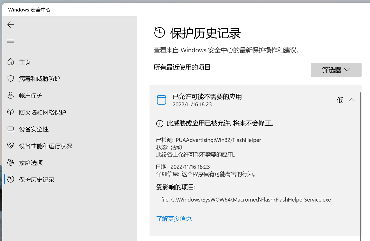Open 家庭选项 from sidebar

point(70,163)
